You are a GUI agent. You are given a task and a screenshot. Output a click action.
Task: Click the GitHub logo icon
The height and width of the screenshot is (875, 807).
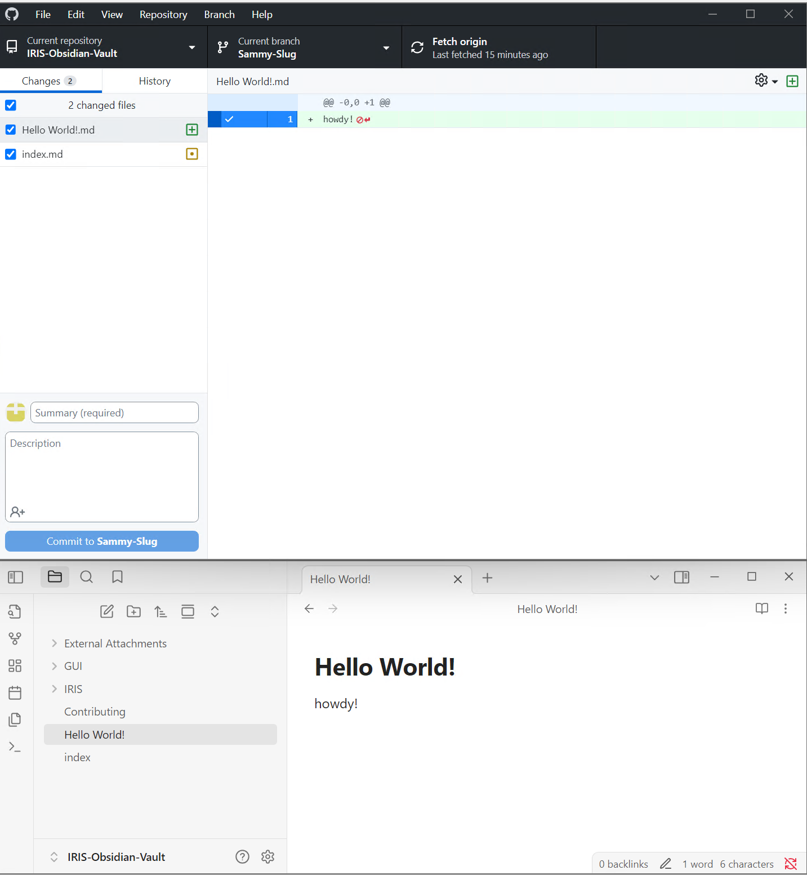(12, 14)
